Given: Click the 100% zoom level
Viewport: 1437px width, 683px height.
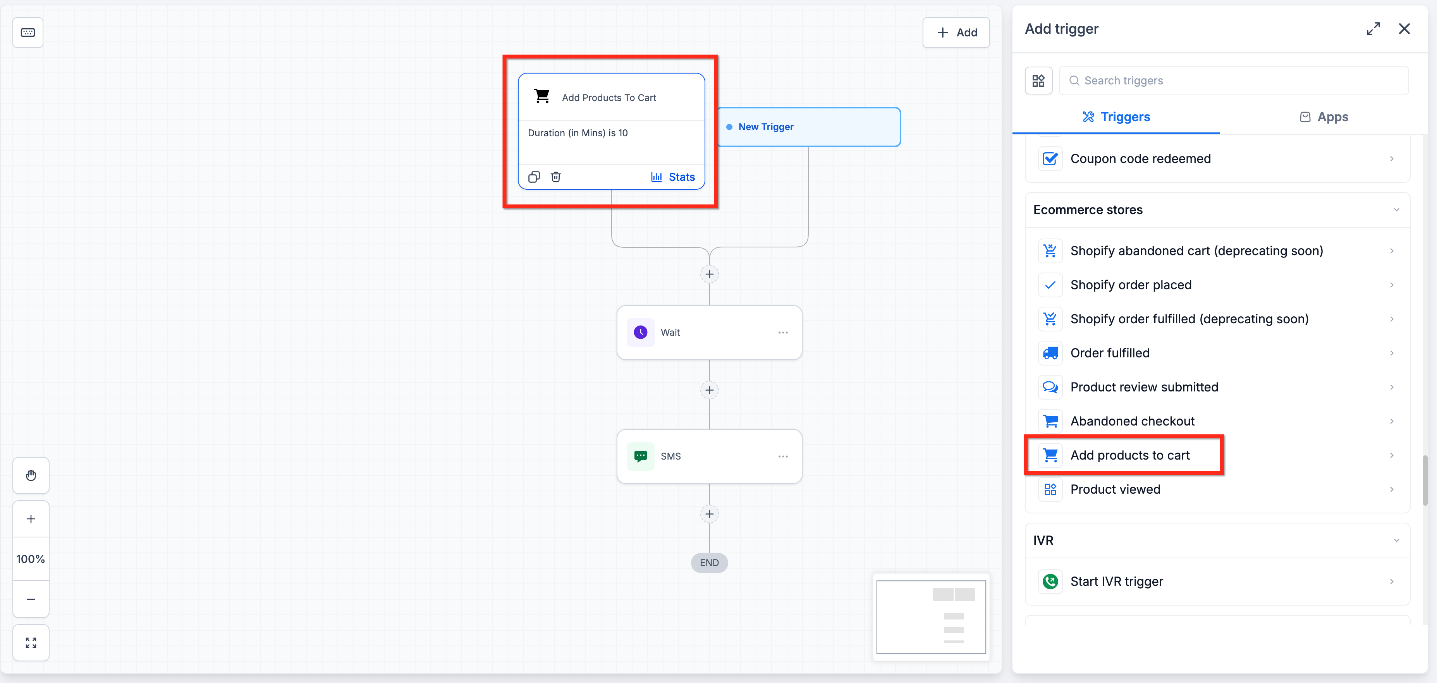Looking at the screenshot, I should (31, 559).
